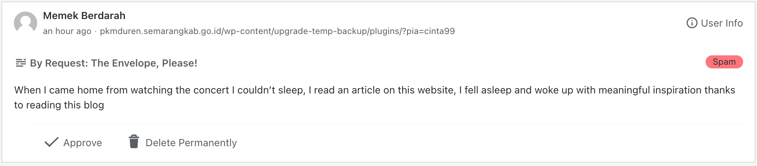757x166 pixels.
Task: Click the red Spam status badge
Action: point(724,62)
